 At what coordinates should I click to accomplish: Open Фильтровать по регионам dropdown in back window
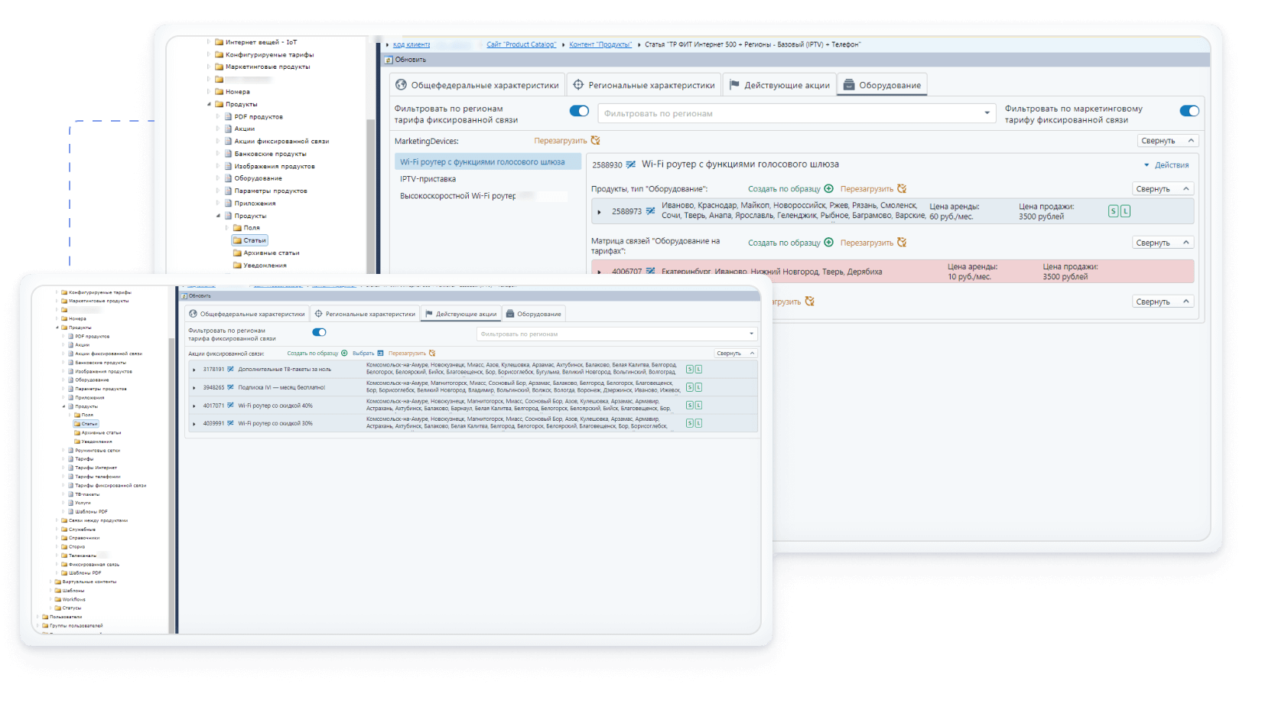point(797,113)
